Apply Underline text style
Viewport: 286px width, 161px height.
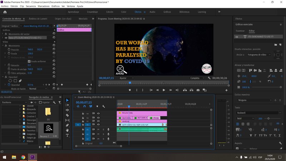(280, 135)
